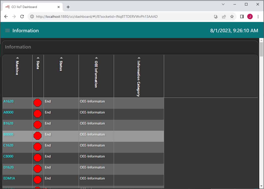This screenshot has height=189, width=264.
Task: Sort the table by Status column
Action: [61, 58]
